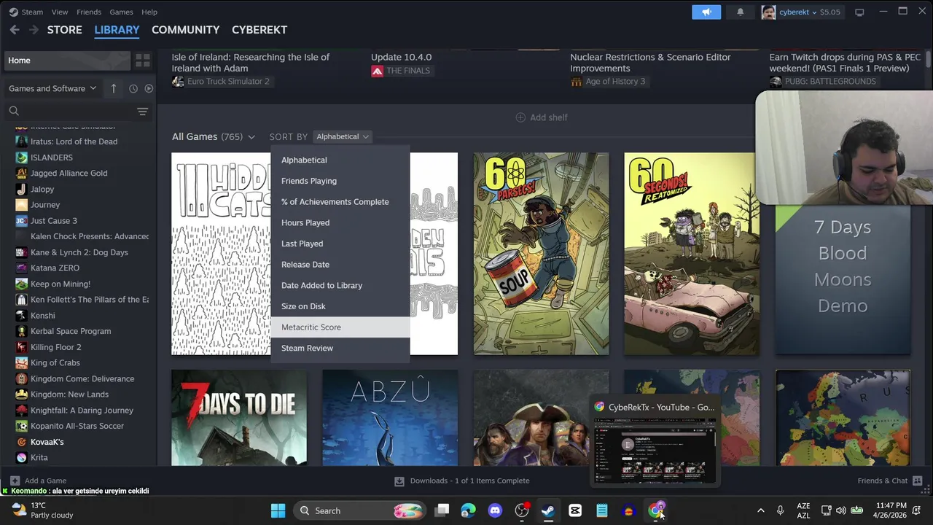Image resolution: width=933 pixels, height=525 pixels.
Task: Go to the COMMUNITY tab
Action: pyautogui.click(x=185, y=30)
